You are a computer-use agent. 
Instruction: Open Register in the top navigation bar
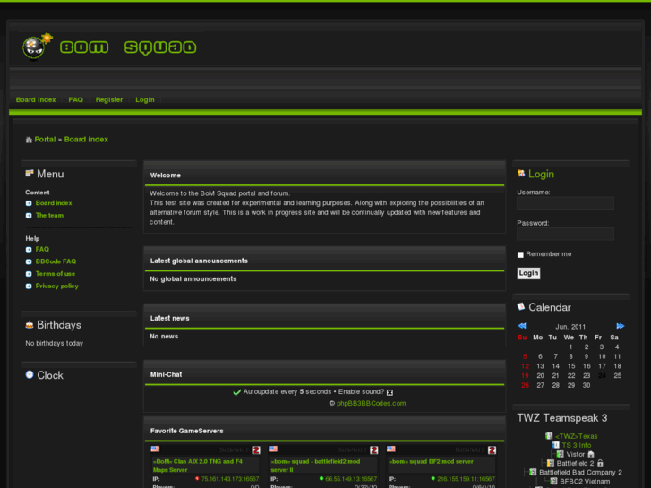click(x=109, y=100)
